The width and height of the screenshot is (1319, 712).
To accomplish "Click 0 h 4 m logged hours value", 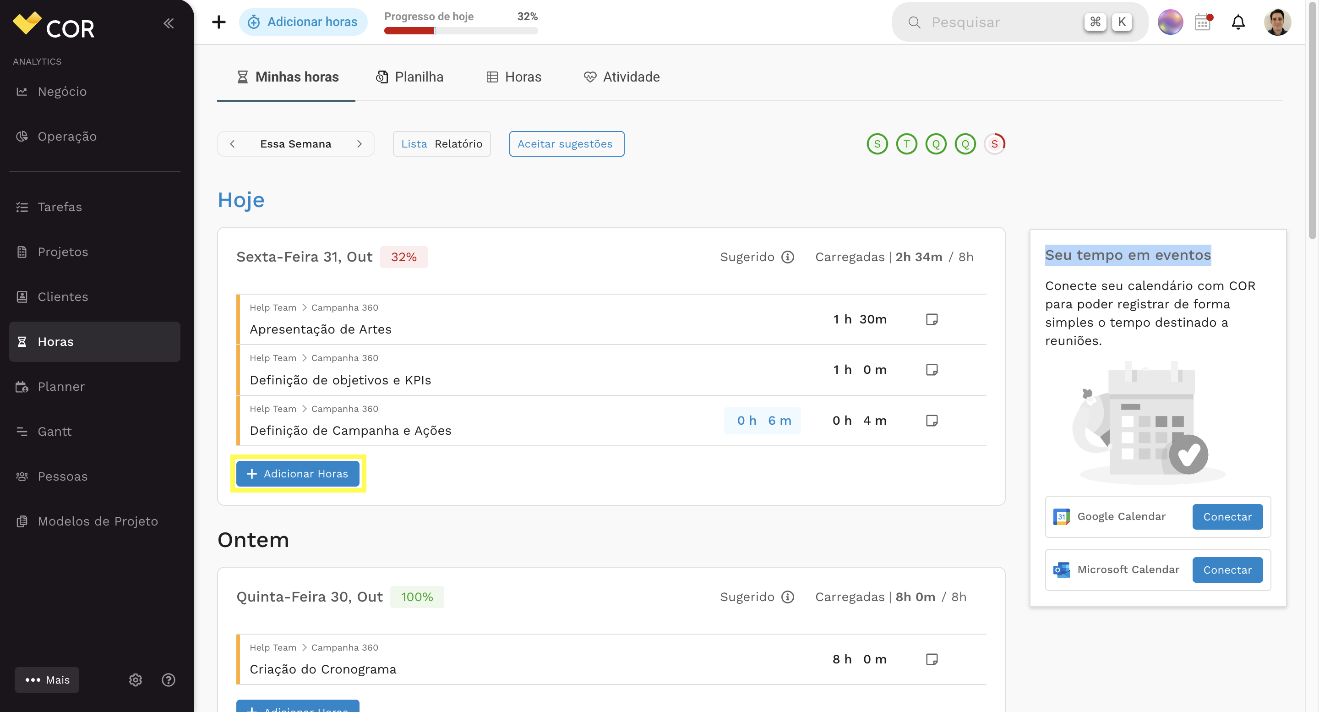I will [860, 421].
